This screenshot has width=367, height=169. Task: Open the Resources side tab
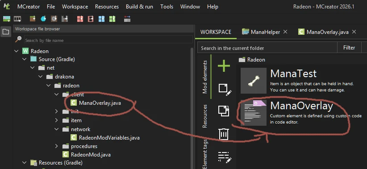[205, 116]
